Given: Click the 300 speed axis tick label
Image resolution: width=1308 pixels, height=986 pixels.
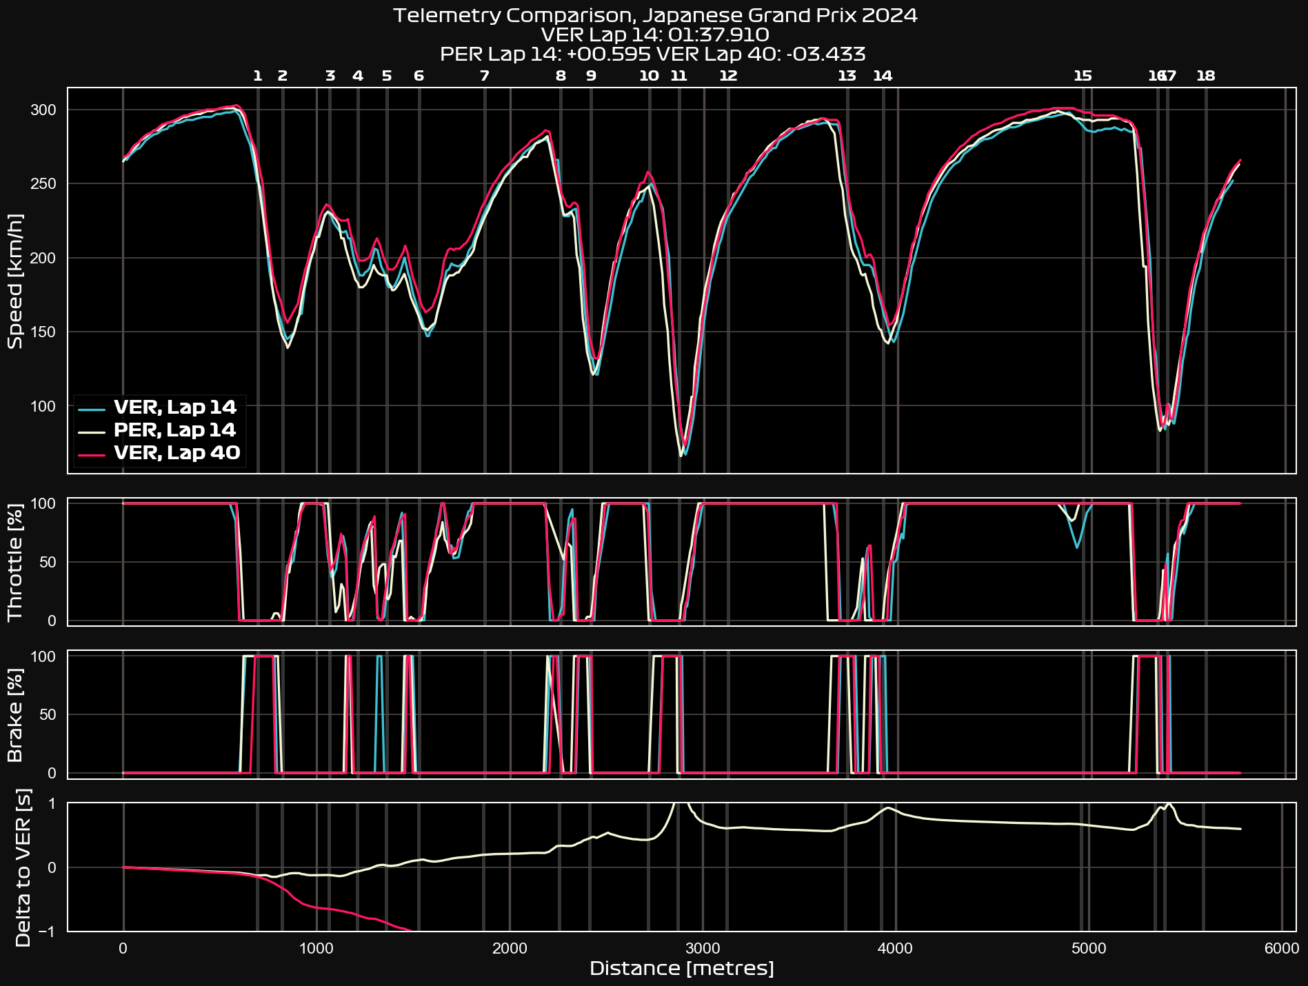Looking at the screenshot, I should pyautogui.click(x=43, y=110).
